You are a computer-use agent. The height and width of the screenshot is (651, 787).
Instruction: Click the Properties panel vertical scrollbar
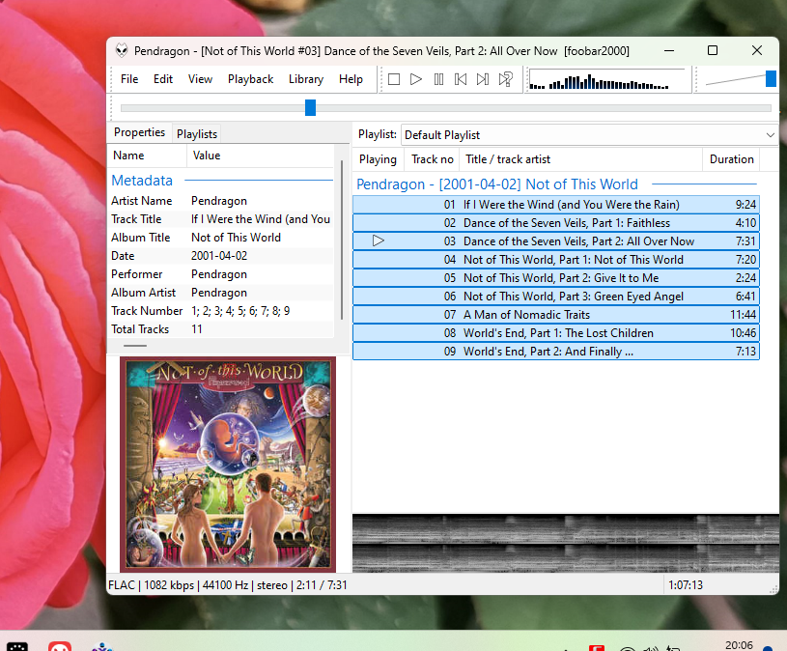[x=342, y=240]
